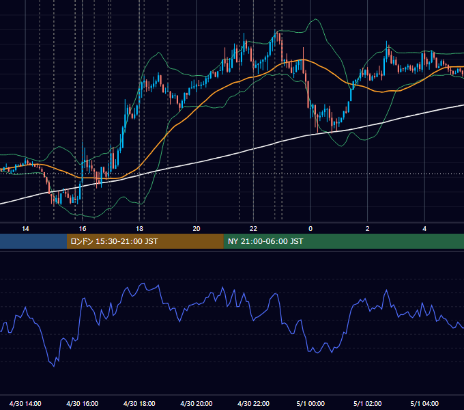The image size is (464, 410).
Task: Click the blue session bar before ロンドン
Action: point(33,241)
